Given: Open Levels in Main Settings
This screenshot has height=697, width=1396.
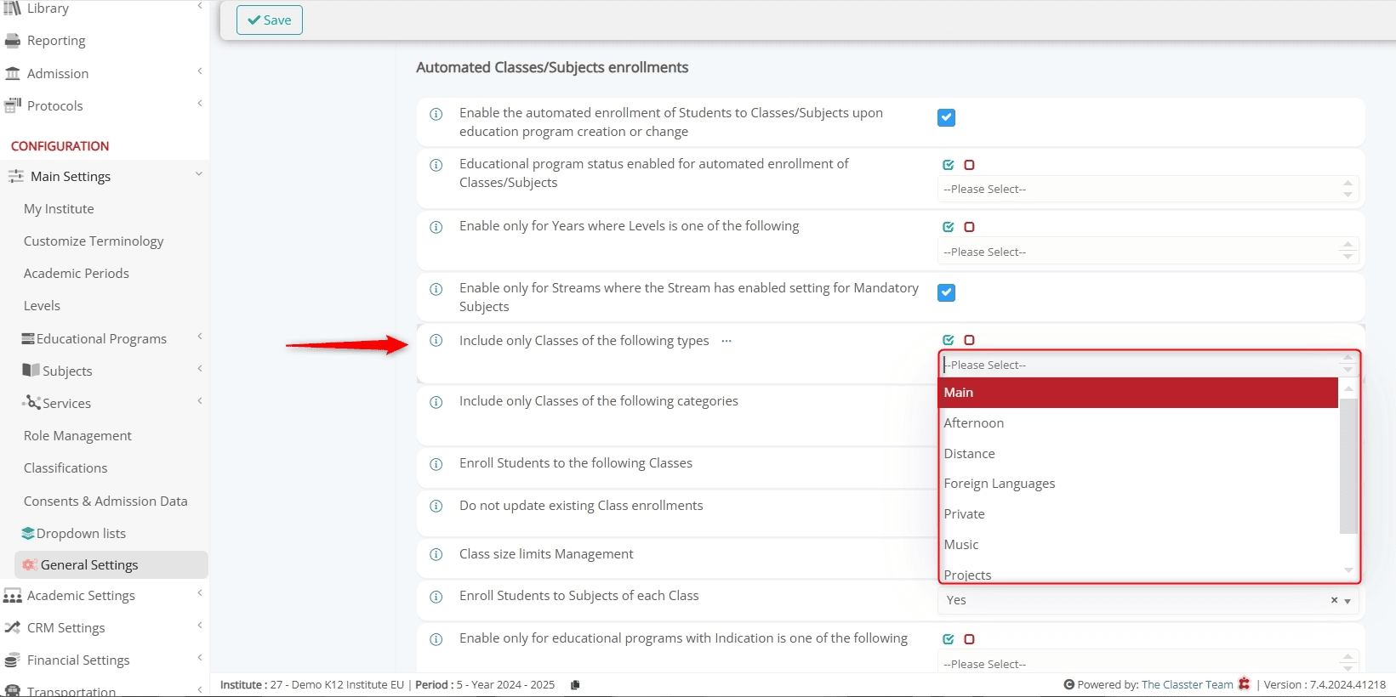Looking at the screenshot, I should pyautogui.click(x=42, y=306).
